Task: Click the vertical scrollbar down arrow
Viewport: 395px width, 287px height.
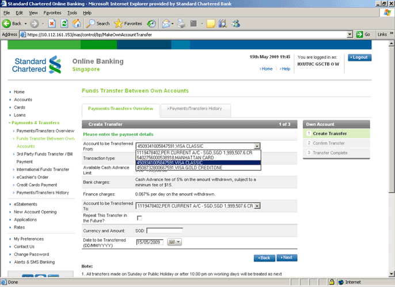Action: coord(391,274)
